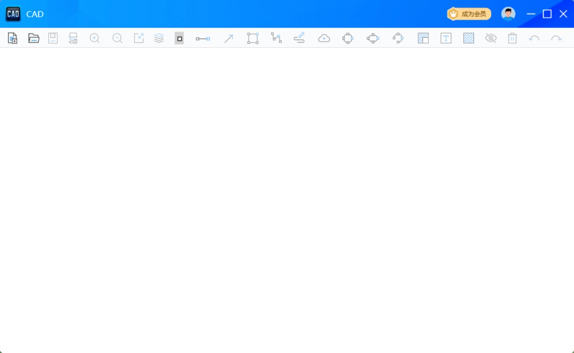Zoom in on the canvas
Screen dimensions: 574x353
pos(95,38)
